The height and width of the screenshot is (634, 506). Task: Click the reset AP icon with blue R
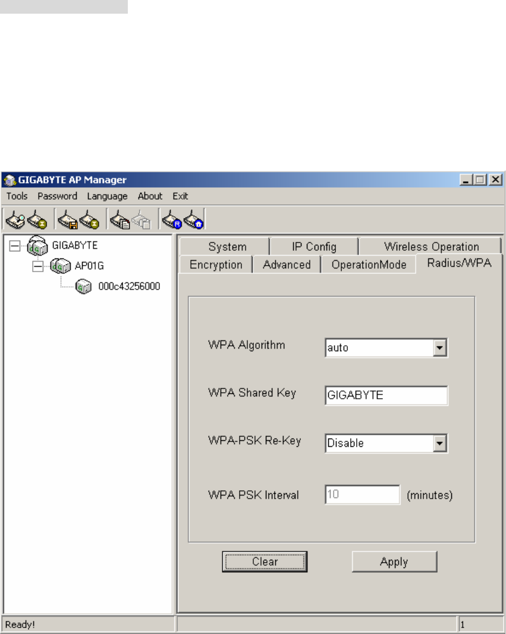(x=172, y=220)
